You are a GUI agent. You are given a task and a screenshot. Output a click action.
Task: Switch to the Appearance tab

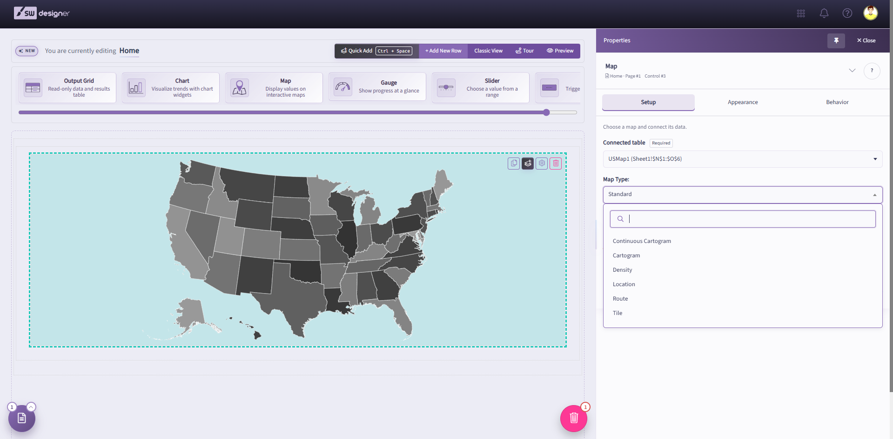coord(743,102)
